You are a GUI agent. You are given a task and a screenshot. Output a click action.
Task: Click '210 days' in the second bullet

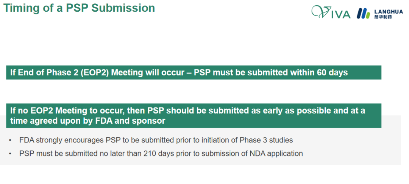pyautogui.click(x=159, y=153)
